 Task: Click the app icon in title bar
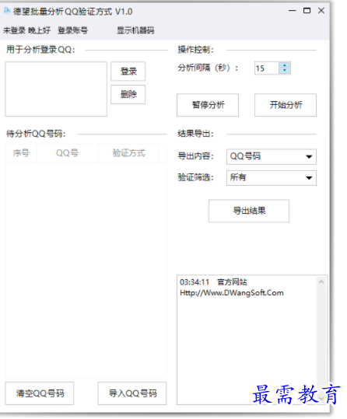[x=7, y=11]
